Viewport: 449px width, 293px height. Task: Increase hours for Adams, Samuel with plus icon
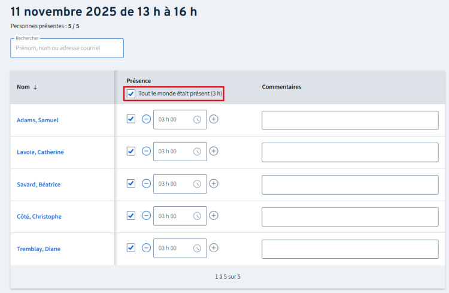click(214, 119)
